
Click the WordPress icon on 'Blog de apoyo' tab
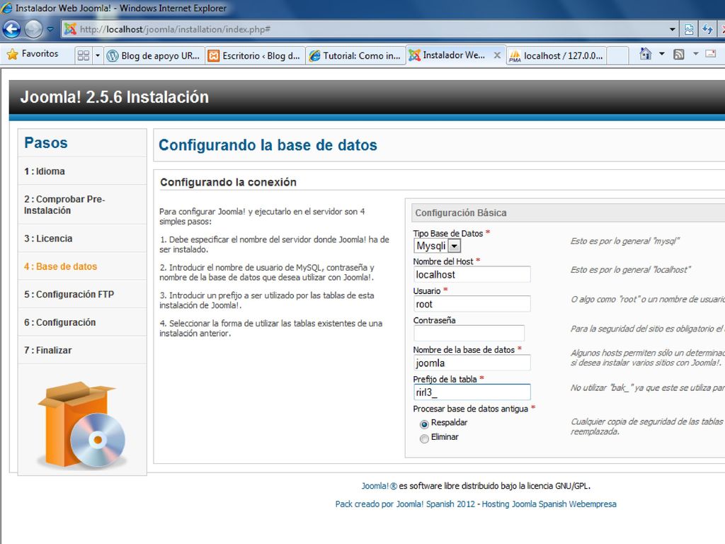tap(113, 55)
